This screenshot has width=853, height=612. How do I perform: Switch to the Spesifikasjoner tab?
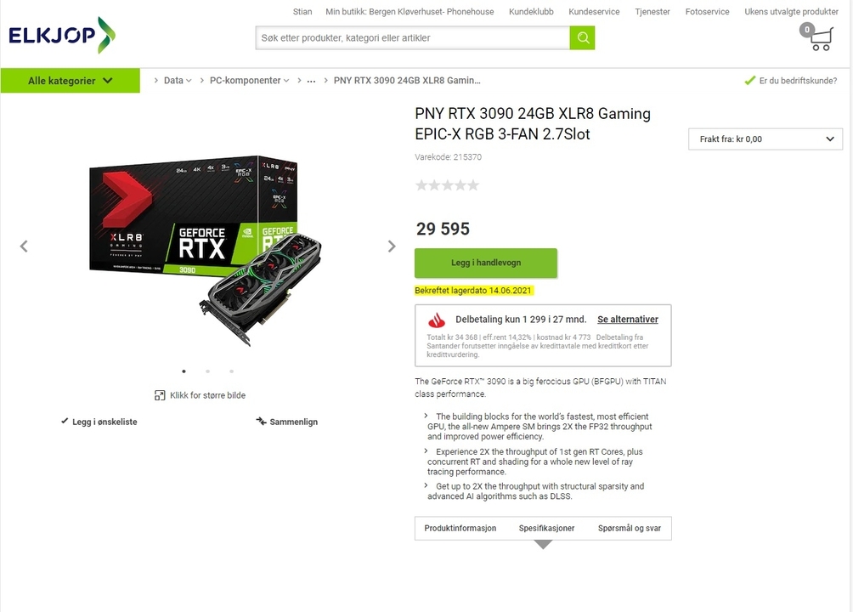[x=547, y=528]
